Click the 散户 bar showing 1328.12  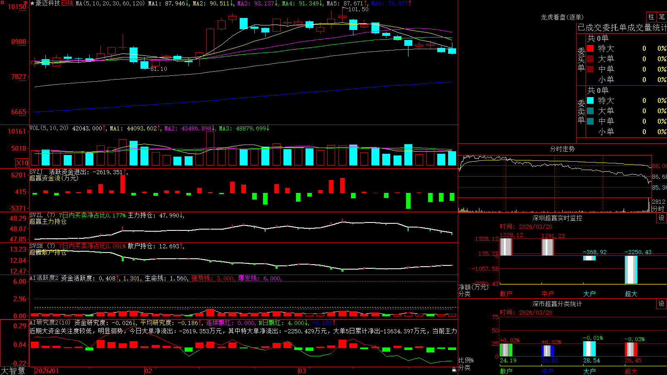(x=506, y=247)
